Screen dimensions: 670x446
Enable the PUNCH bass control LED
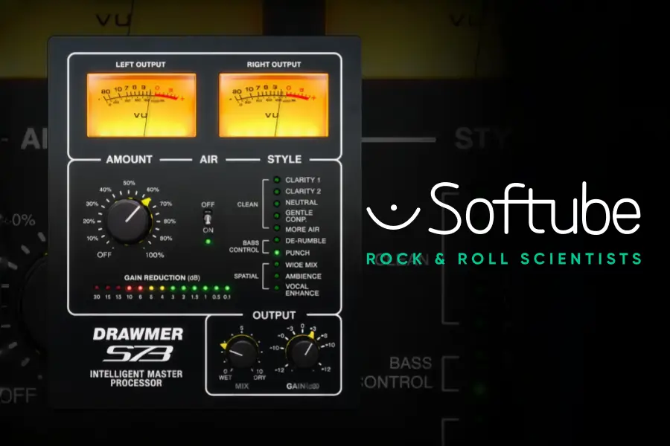pos(276,252)
